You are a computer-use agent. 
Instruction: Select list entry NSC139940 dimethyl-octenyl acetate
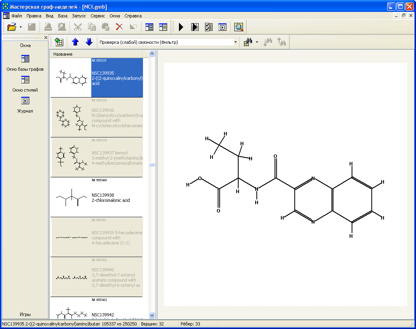coord(97,277)
